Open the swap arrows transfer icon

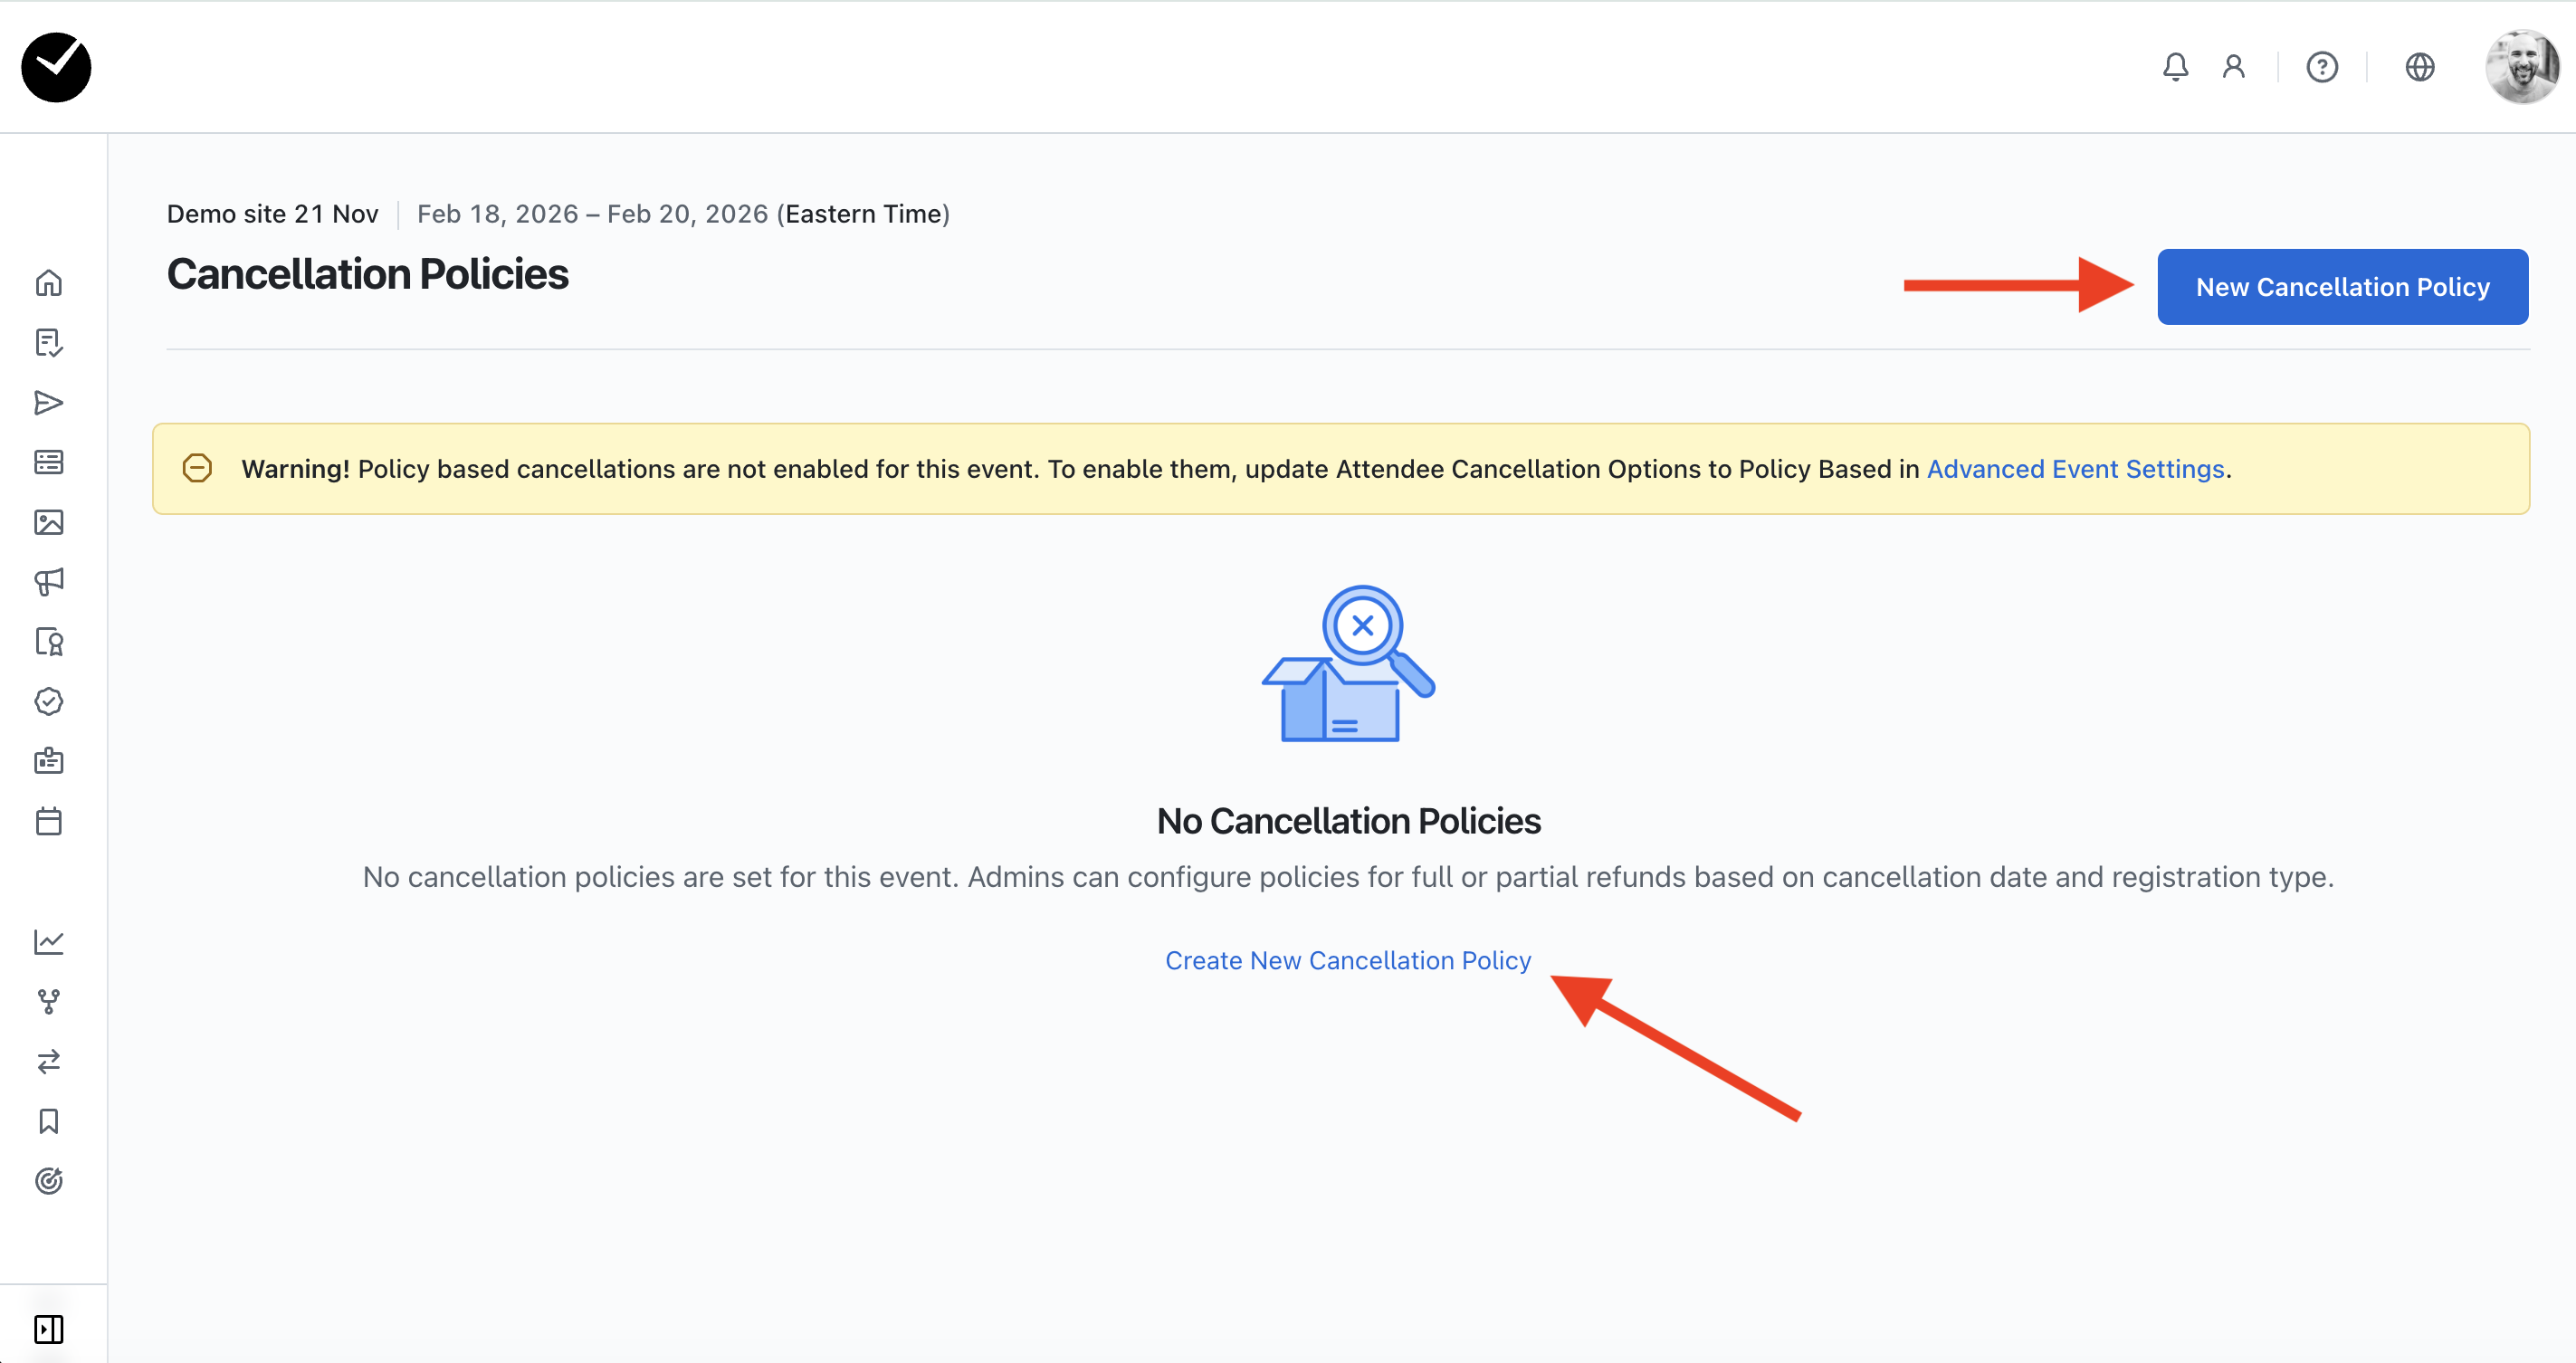[48, 1061]
